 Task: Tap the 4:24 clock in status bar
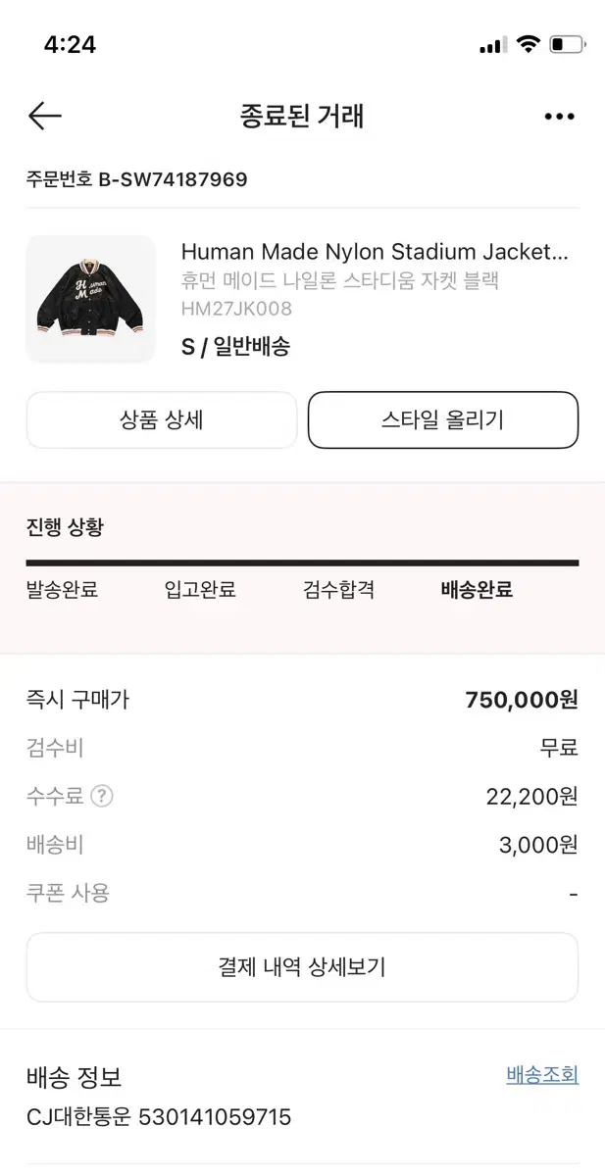64,44
